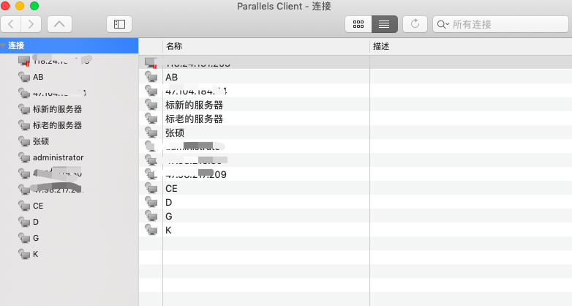This screenshot has width=572, height=306.
Task: Click the sidebar computer icon beside 标老的服务器
Action: click(x=24, y=125)
